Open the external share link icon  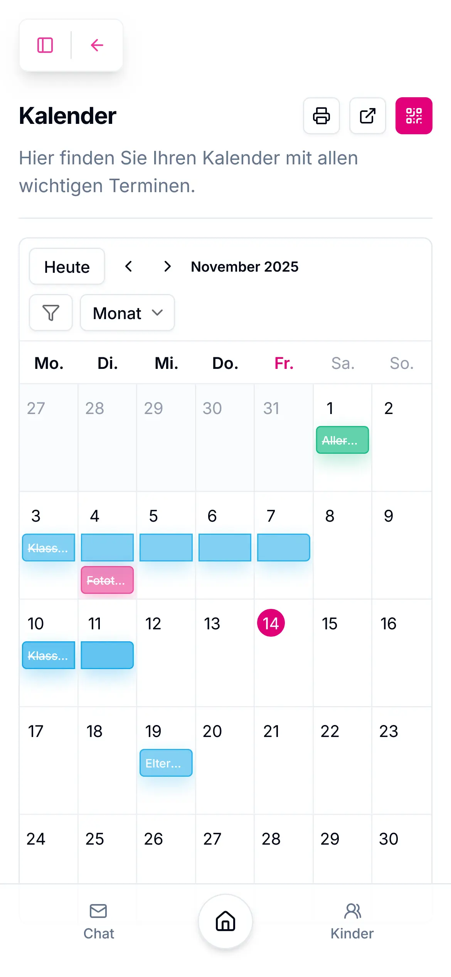367,116
